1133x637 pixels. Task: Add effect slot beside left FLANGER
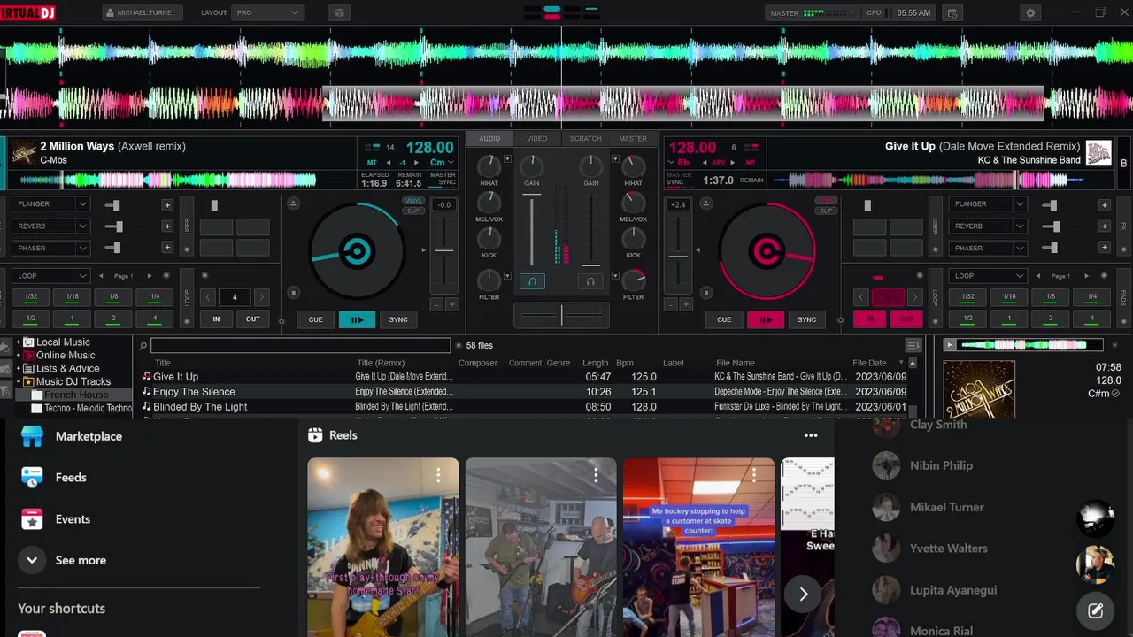tap(167, 204)
